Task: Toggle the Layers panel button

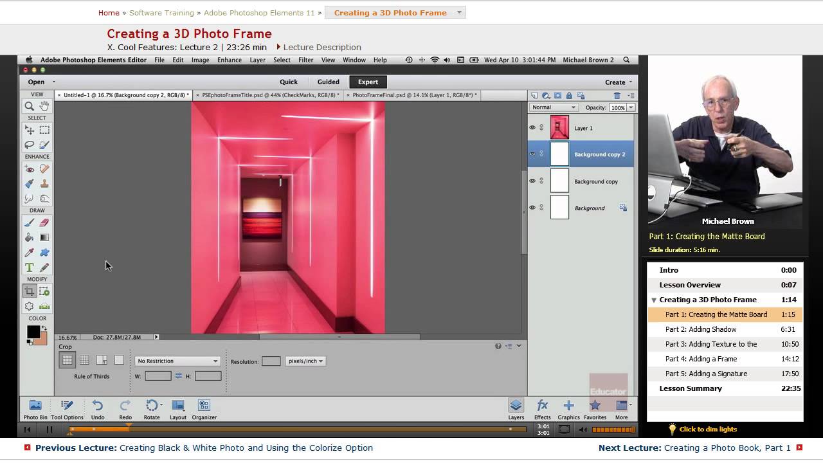Action: [516, 409]
